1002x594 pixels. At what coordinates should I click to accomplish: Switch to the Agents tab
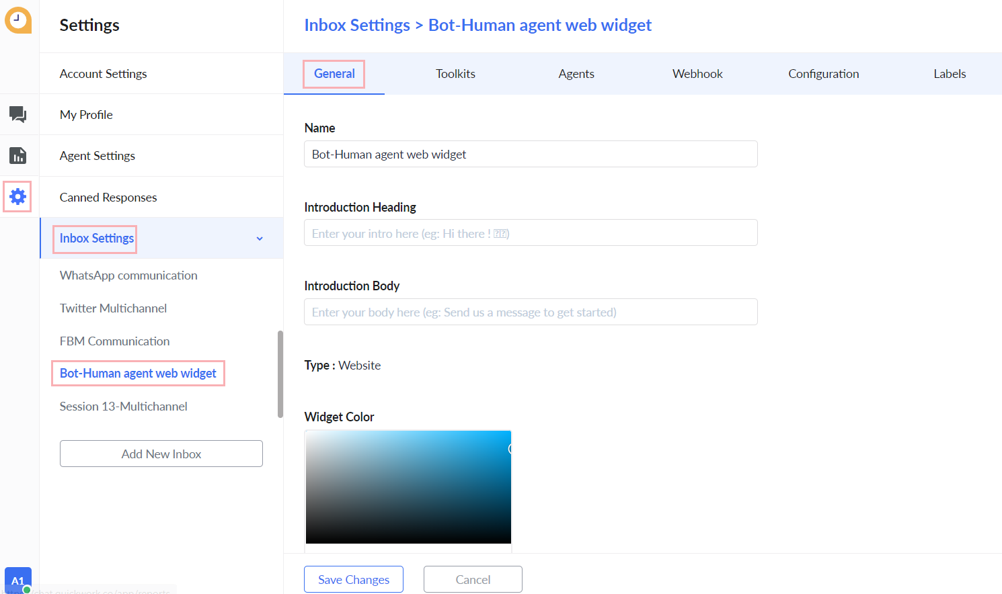tap(576, 74)
